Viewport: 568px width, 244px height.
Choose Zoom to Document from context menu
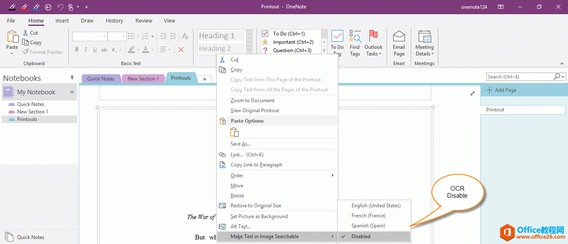click(252, 100)
